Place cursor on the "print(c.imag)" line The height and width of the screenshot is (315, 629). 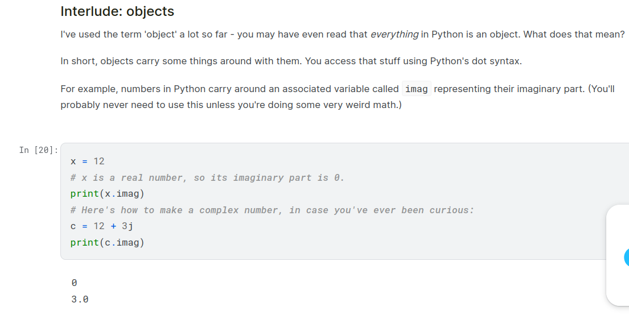107,243
